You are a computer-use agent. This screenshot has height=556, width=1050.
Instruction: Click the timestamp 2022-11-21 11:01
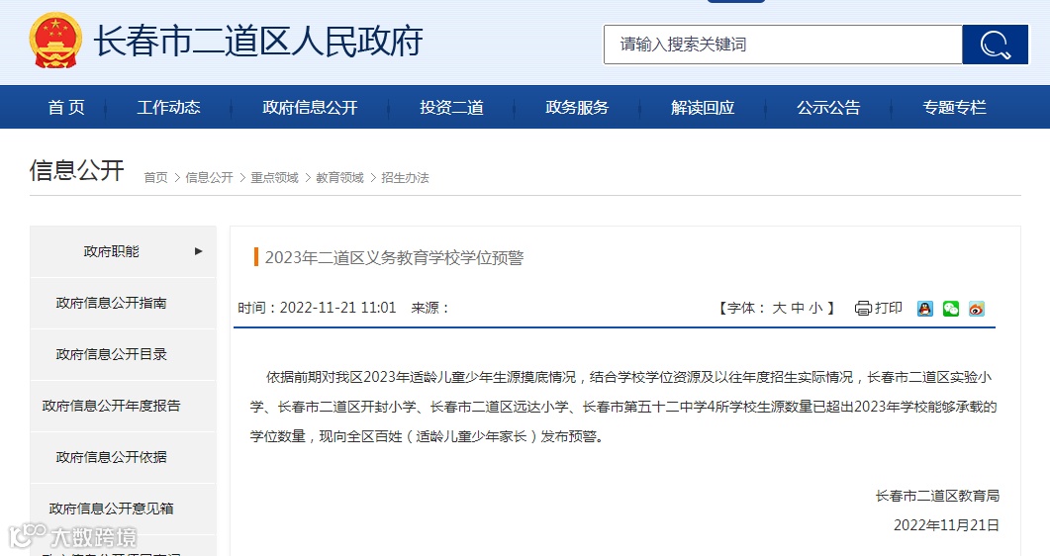pyautogui.click(x=338, y=308)
